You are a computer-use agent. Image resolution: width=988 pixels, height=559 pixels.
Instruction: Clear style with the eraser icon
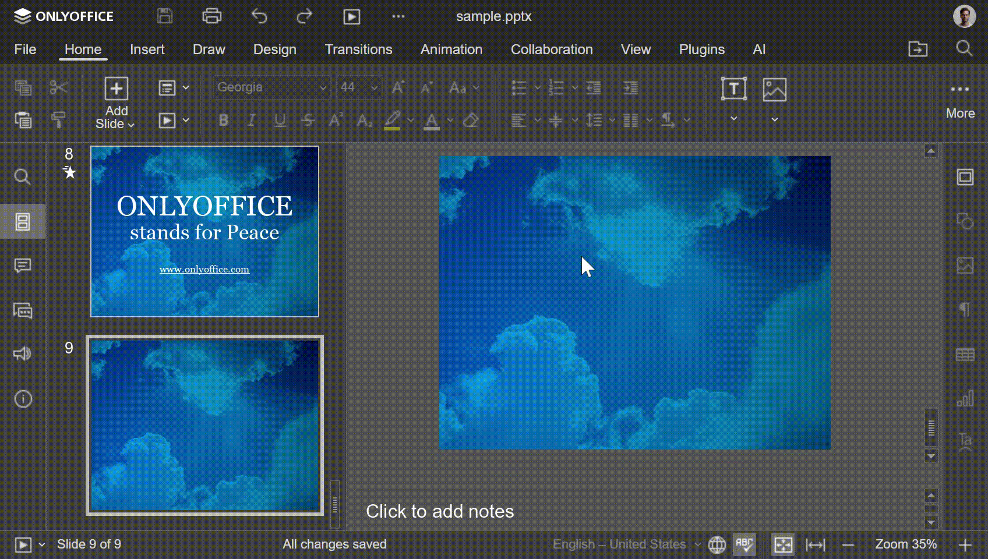click(x=471, y=121)
